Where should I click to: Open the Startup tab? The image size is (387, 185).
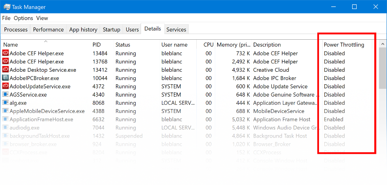point(112,29)
